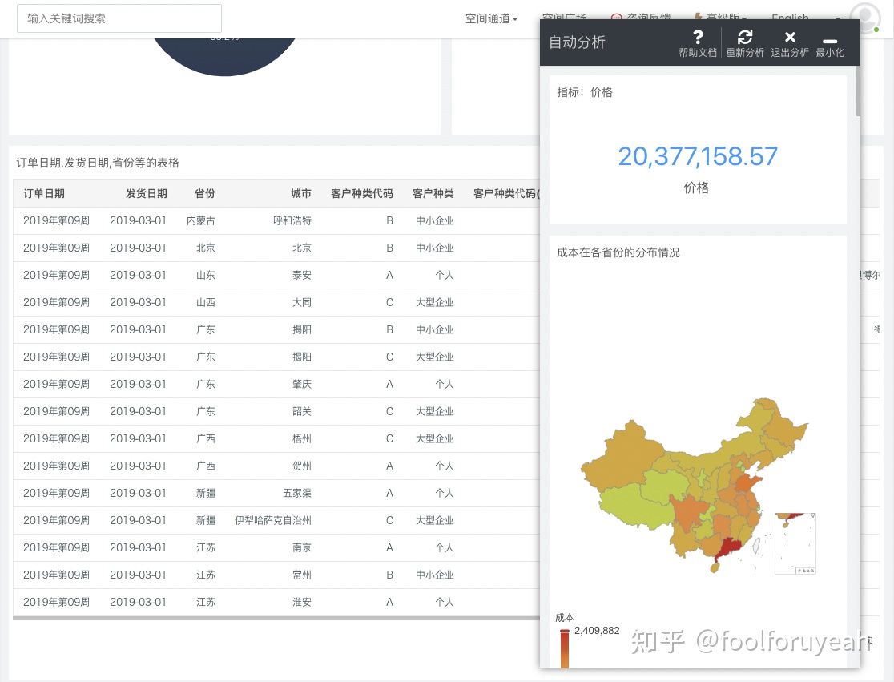
Task: Select the 山东 province cell
Action: 205,275
